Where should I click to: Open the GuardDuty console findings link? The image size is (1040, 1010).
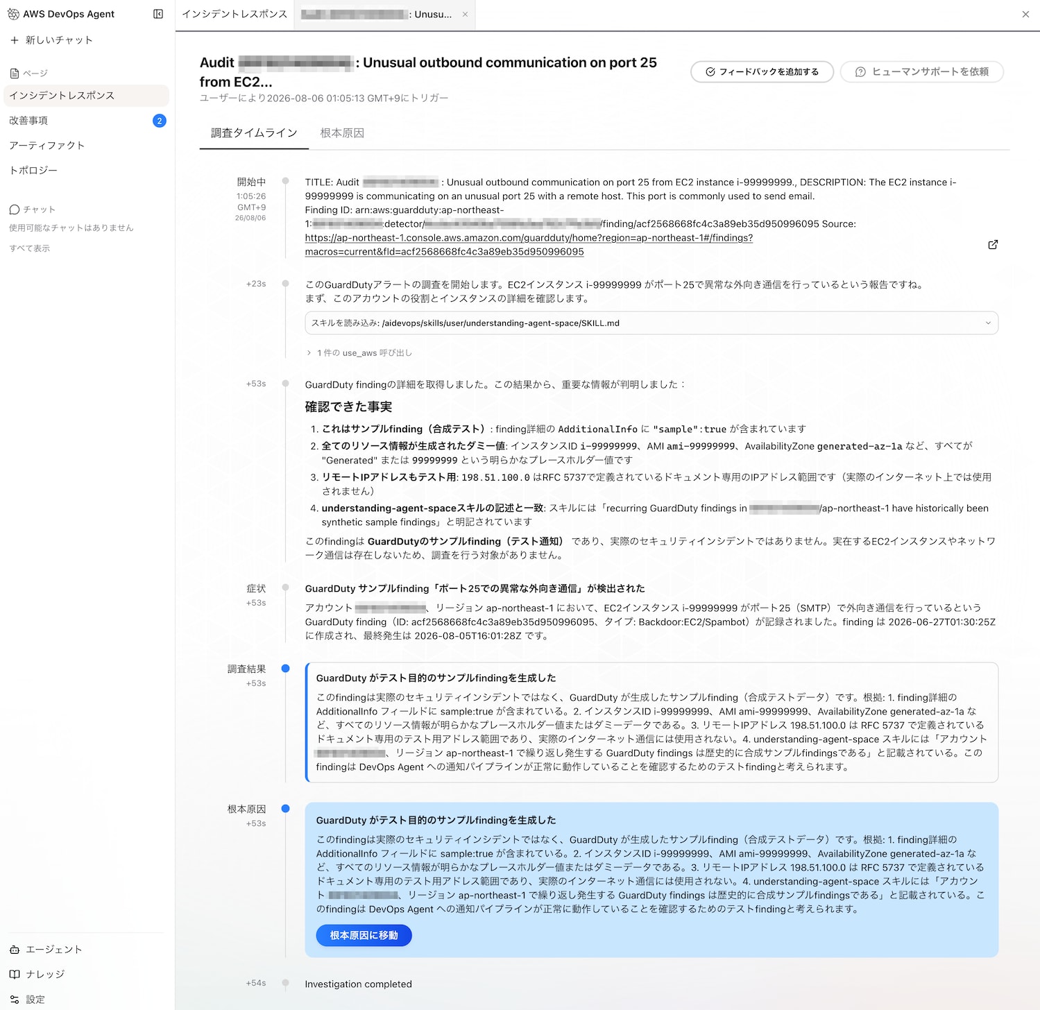click(529, 245)
